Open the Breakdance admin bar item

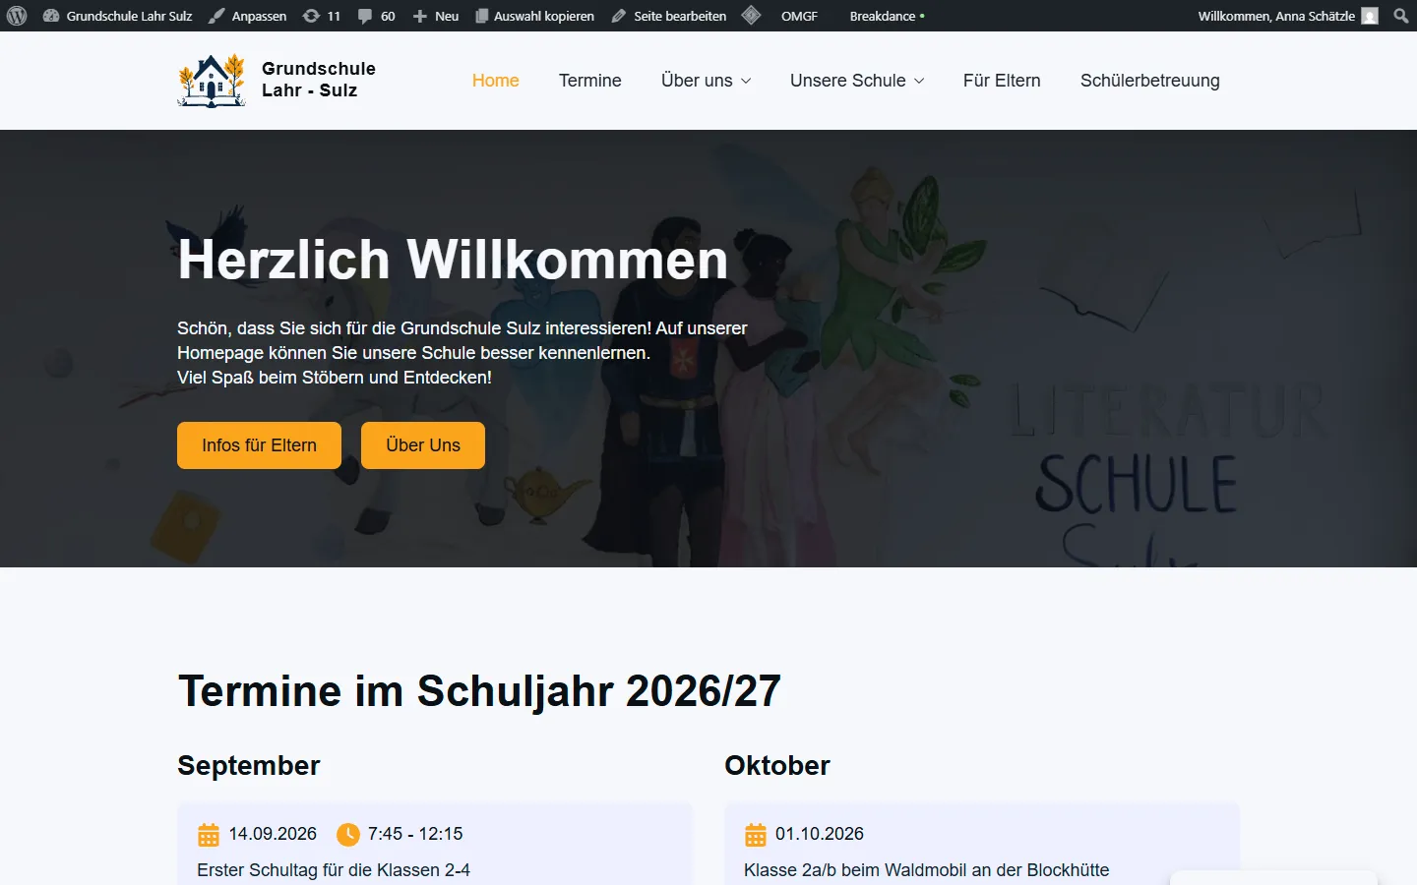point(887,16)
